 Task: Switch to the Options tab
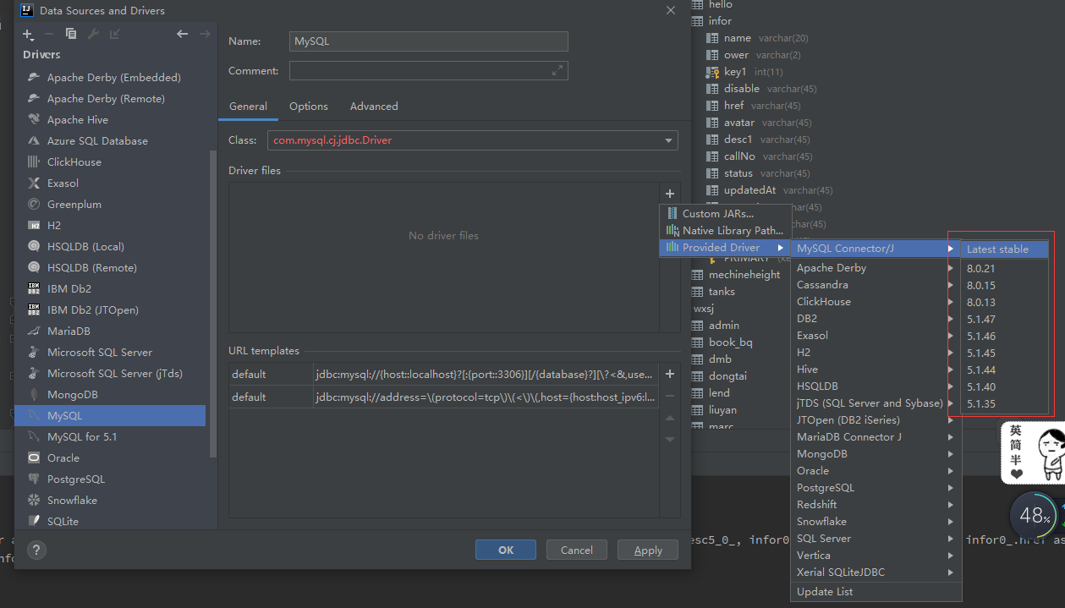(309, 107)
